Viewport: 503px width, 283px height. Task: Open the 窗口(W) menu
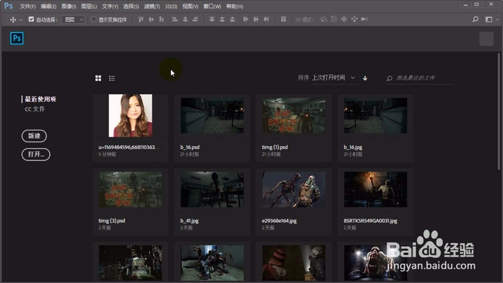click(x=212, y=7)
